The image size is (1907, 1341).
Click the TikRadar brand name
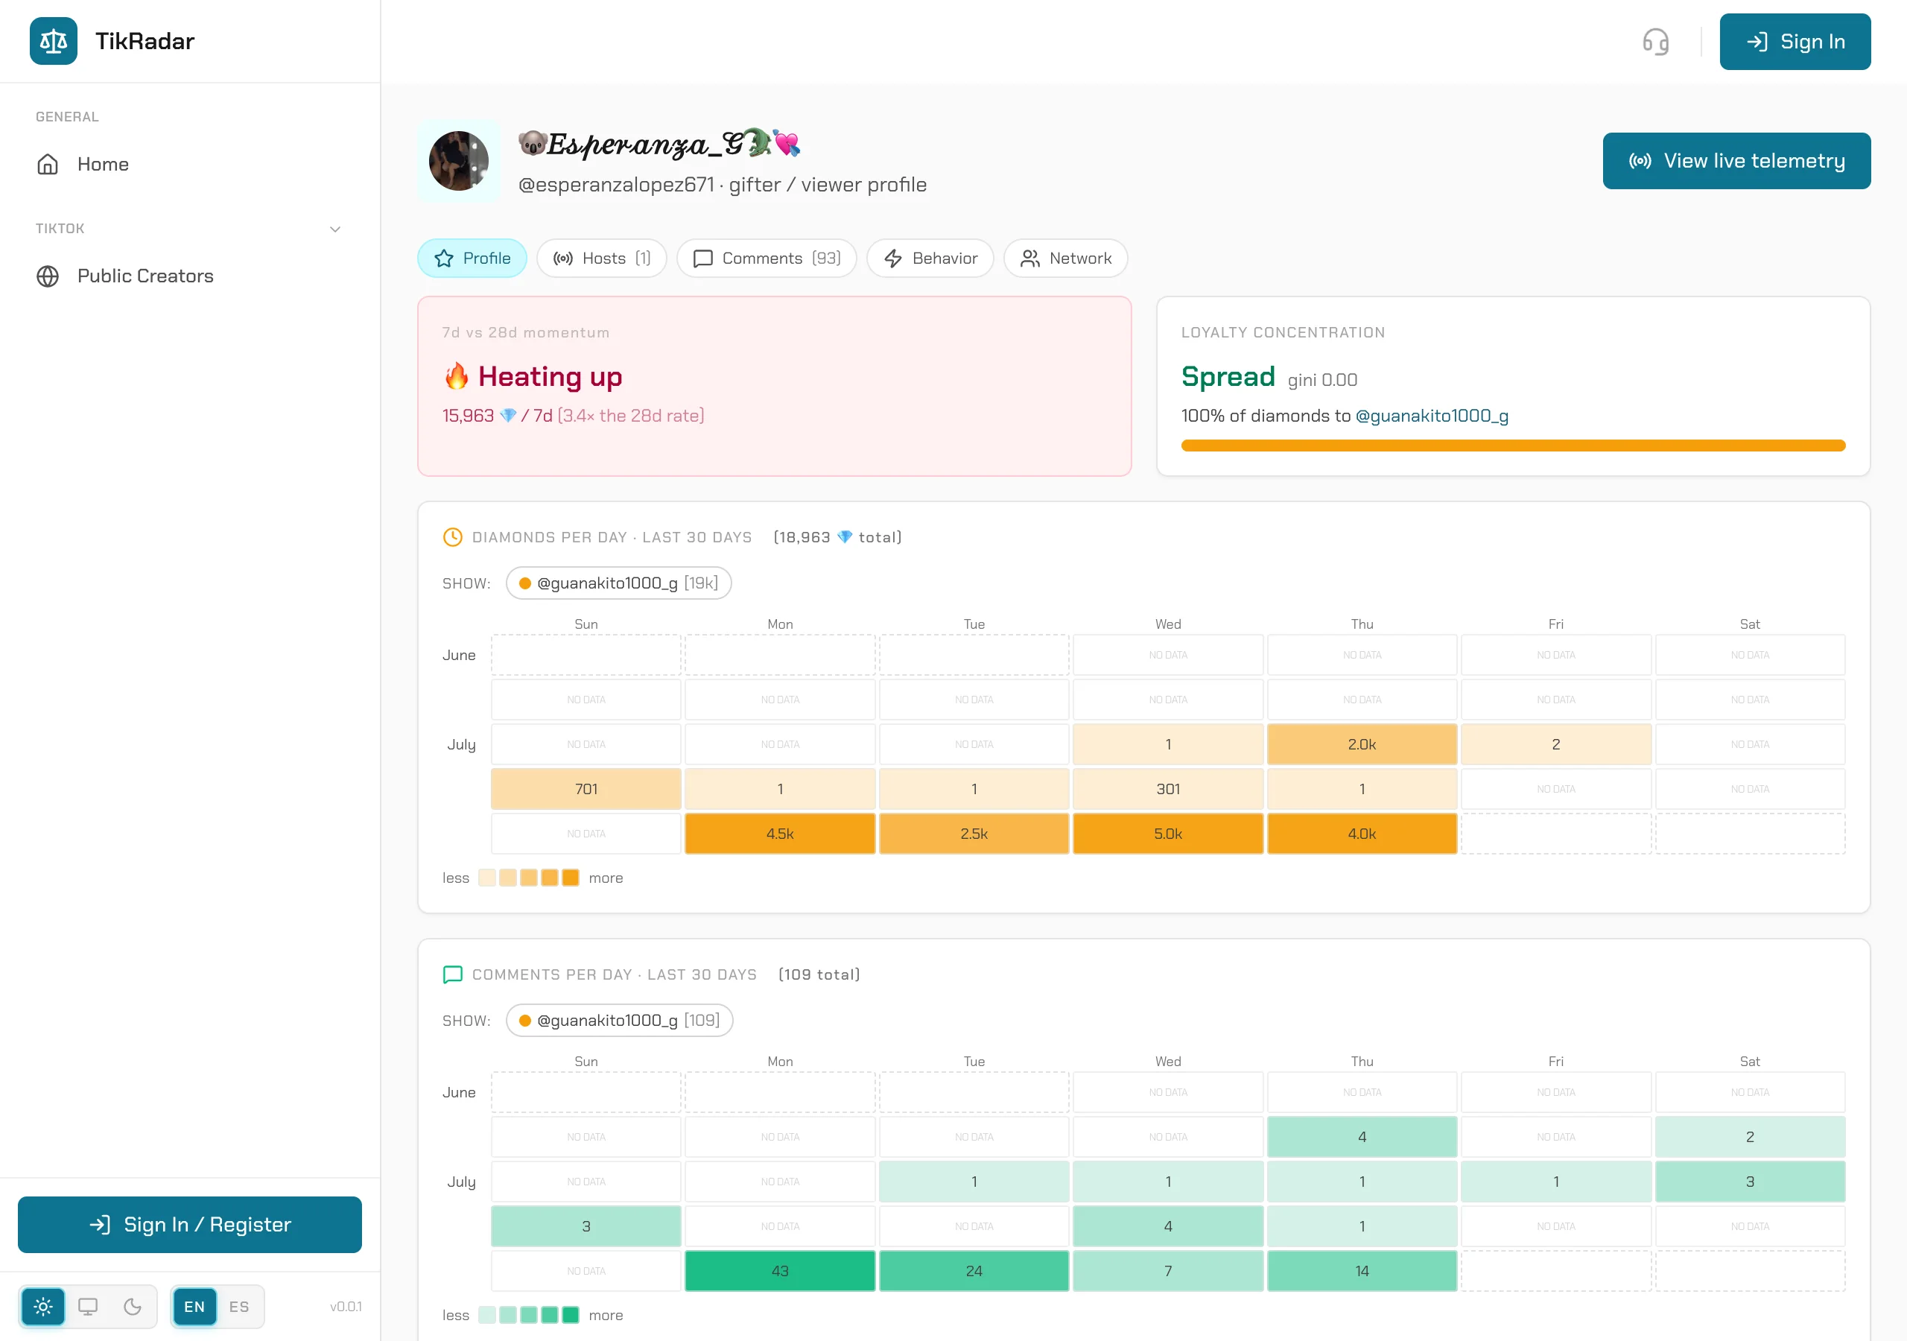click(145, 41)
